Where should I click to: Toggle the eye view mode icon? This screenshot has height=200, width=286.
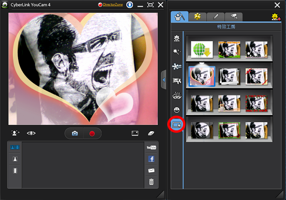pyautogui.click(x=31, y=134)
